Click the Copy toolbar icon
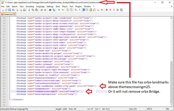Screen dimensions: 174x111 coord(33,10)
